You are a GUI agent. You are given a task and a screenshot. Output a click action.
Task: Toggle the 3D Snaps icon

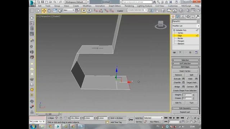point(96,10)
